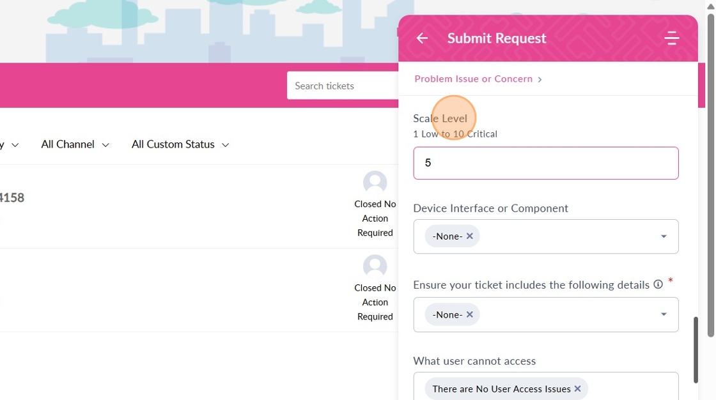Click the Problem Issue or Concern breadcrumb
The image size is (716, 400).
tap(474, 79)
